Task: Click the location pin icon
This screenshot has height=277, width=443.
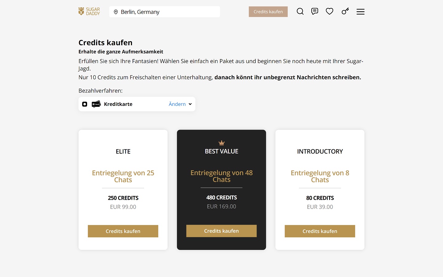Action: [x=116, y=12]
